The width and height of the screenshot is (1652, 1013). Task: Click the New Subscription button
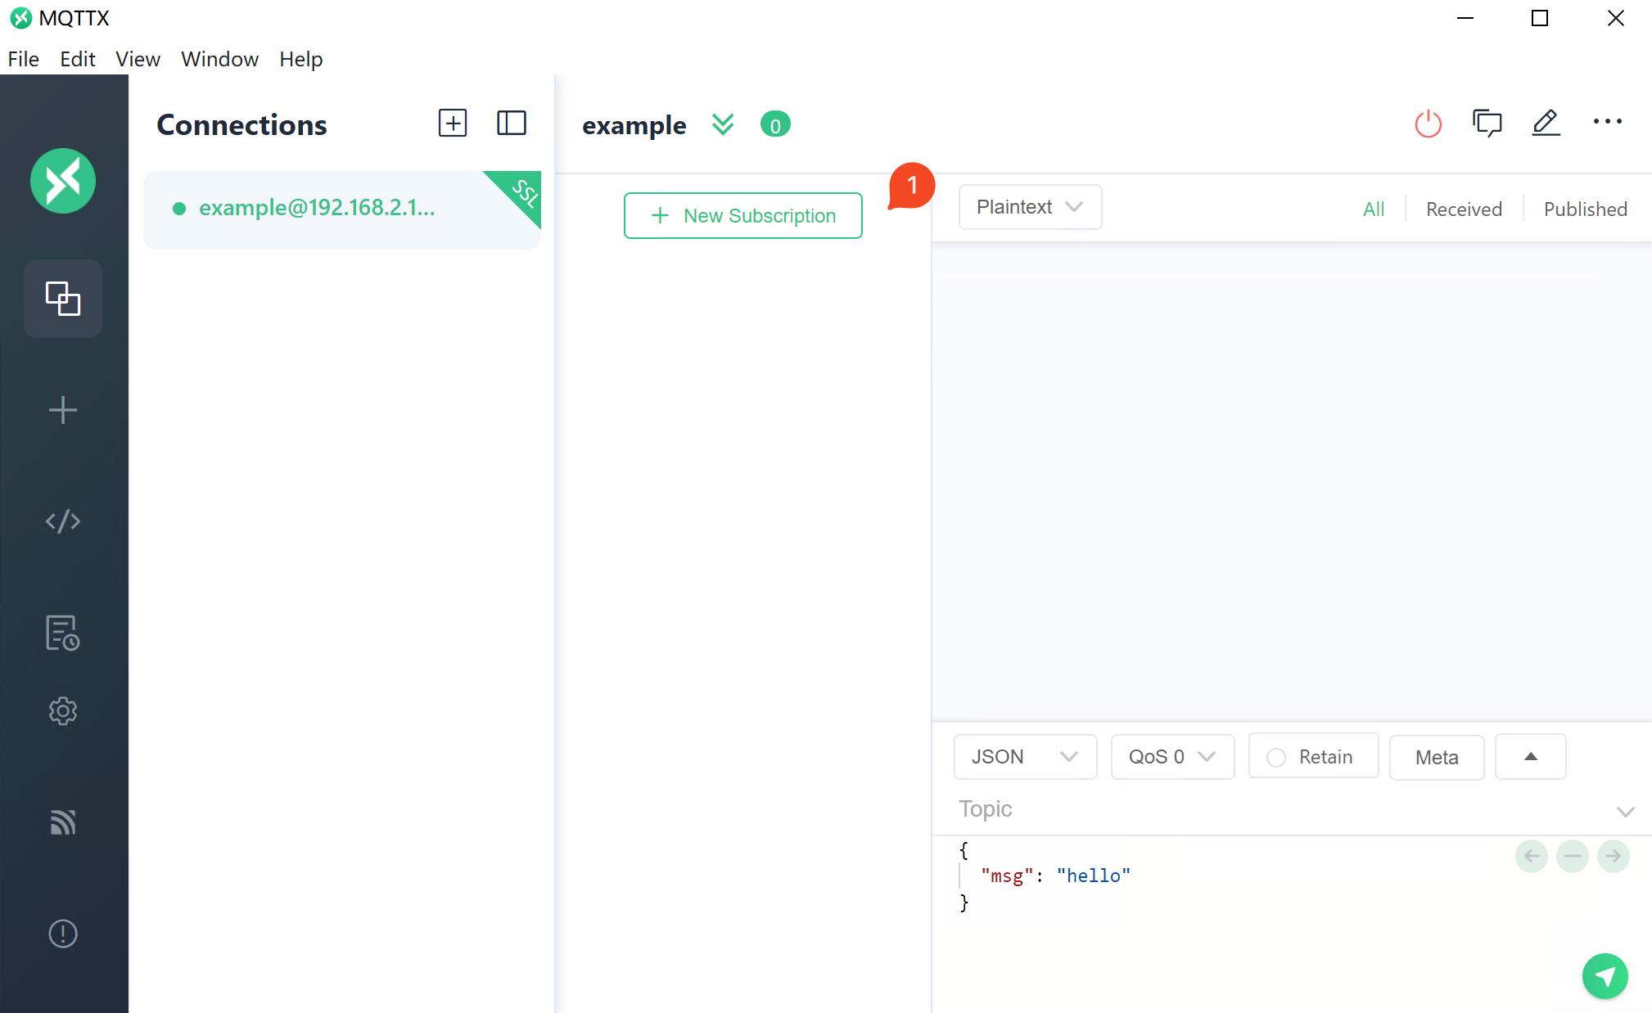(x=742, y=216)
